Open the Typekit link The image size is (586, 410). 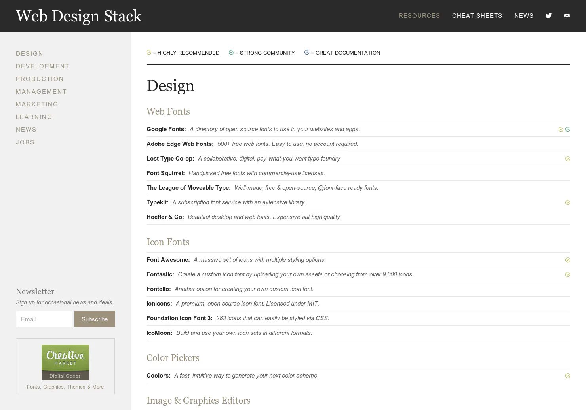(x=158, y=202)
